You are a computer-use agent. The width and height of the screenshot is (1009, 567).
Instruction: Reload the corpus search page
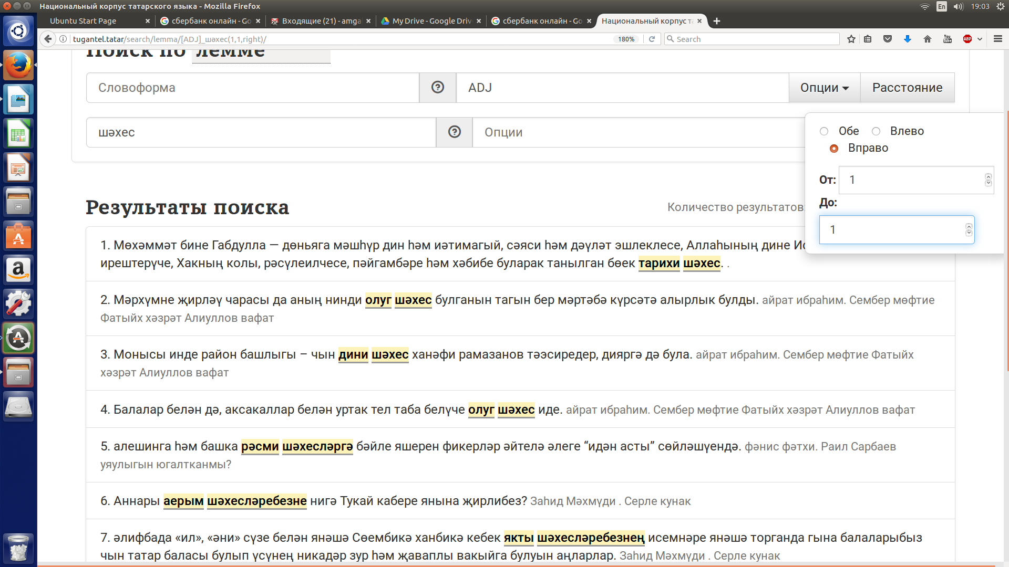652,38
